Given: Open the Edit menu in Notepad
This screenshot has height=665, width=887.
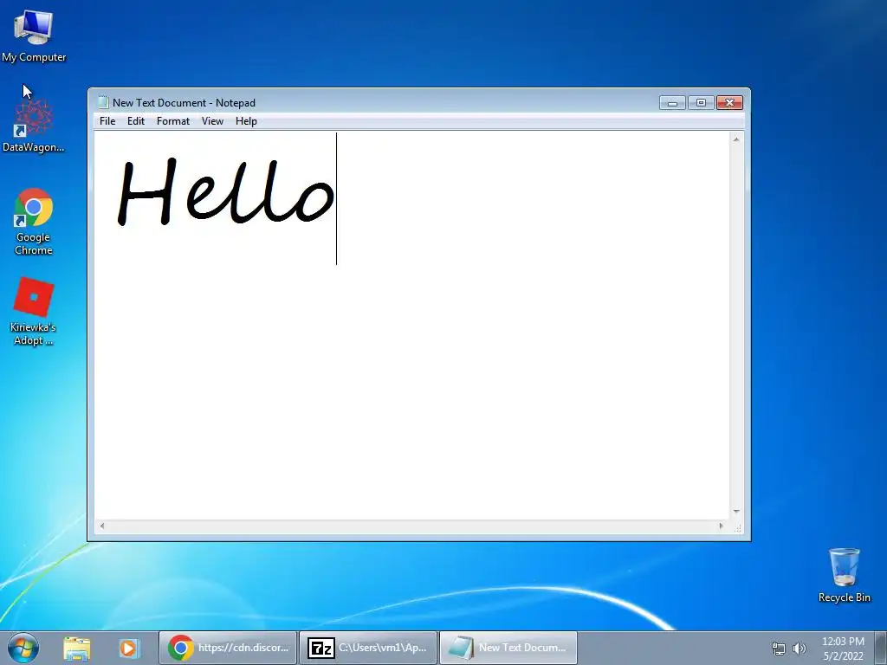Looking at the screenshot, I should 136,121.
